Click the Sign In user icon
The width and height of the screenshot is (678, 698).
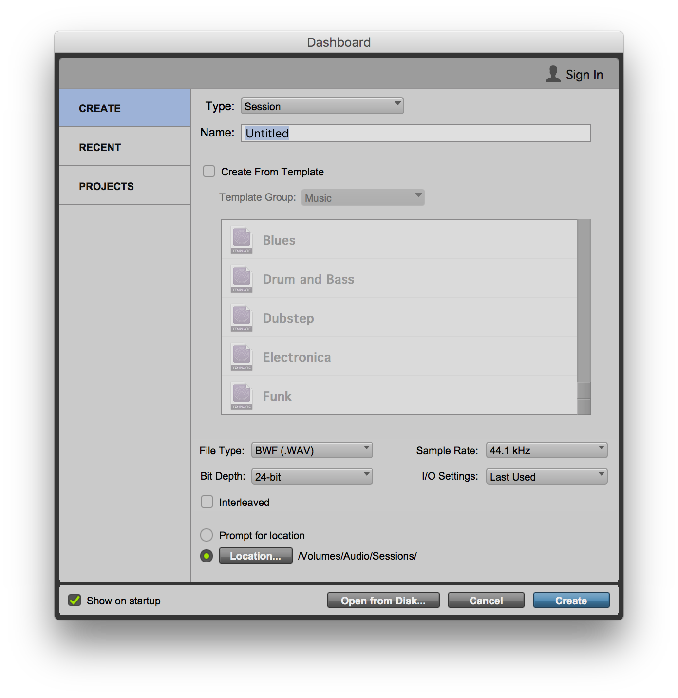point(553,74)
